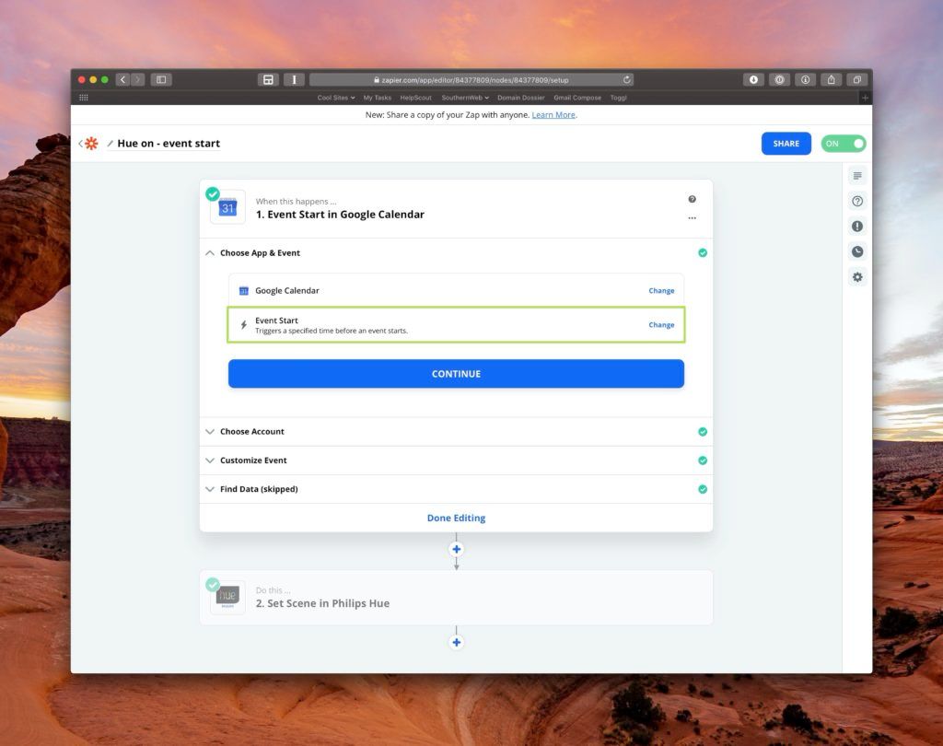Click the step 1 Event Start in Google Calendar title

(340, 215)
